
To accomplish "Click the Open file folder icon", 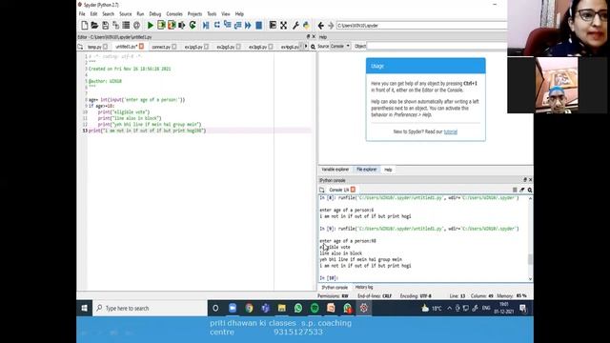I will (x=94, y=26).
